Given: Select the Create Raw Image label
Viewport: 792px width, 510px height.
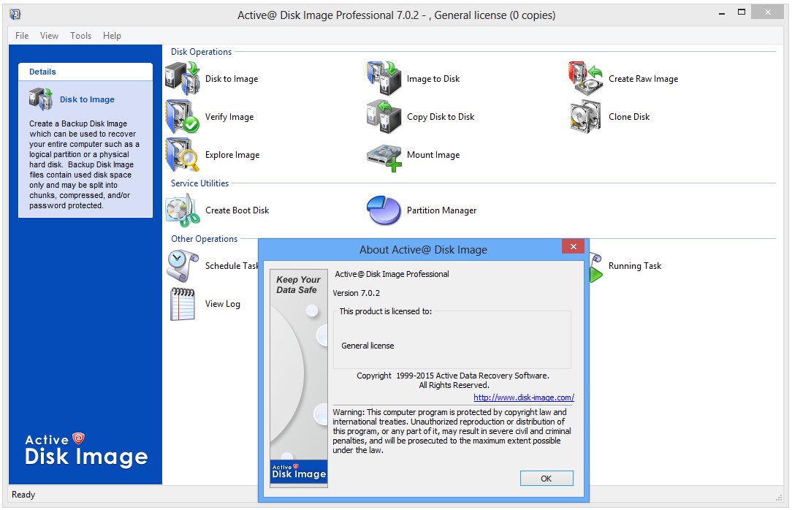Looking at the screenshot, I should 644,79.
